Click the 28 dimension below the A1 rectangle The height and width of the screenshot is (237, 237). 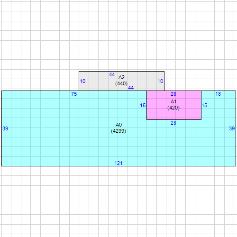coord(173,123)
